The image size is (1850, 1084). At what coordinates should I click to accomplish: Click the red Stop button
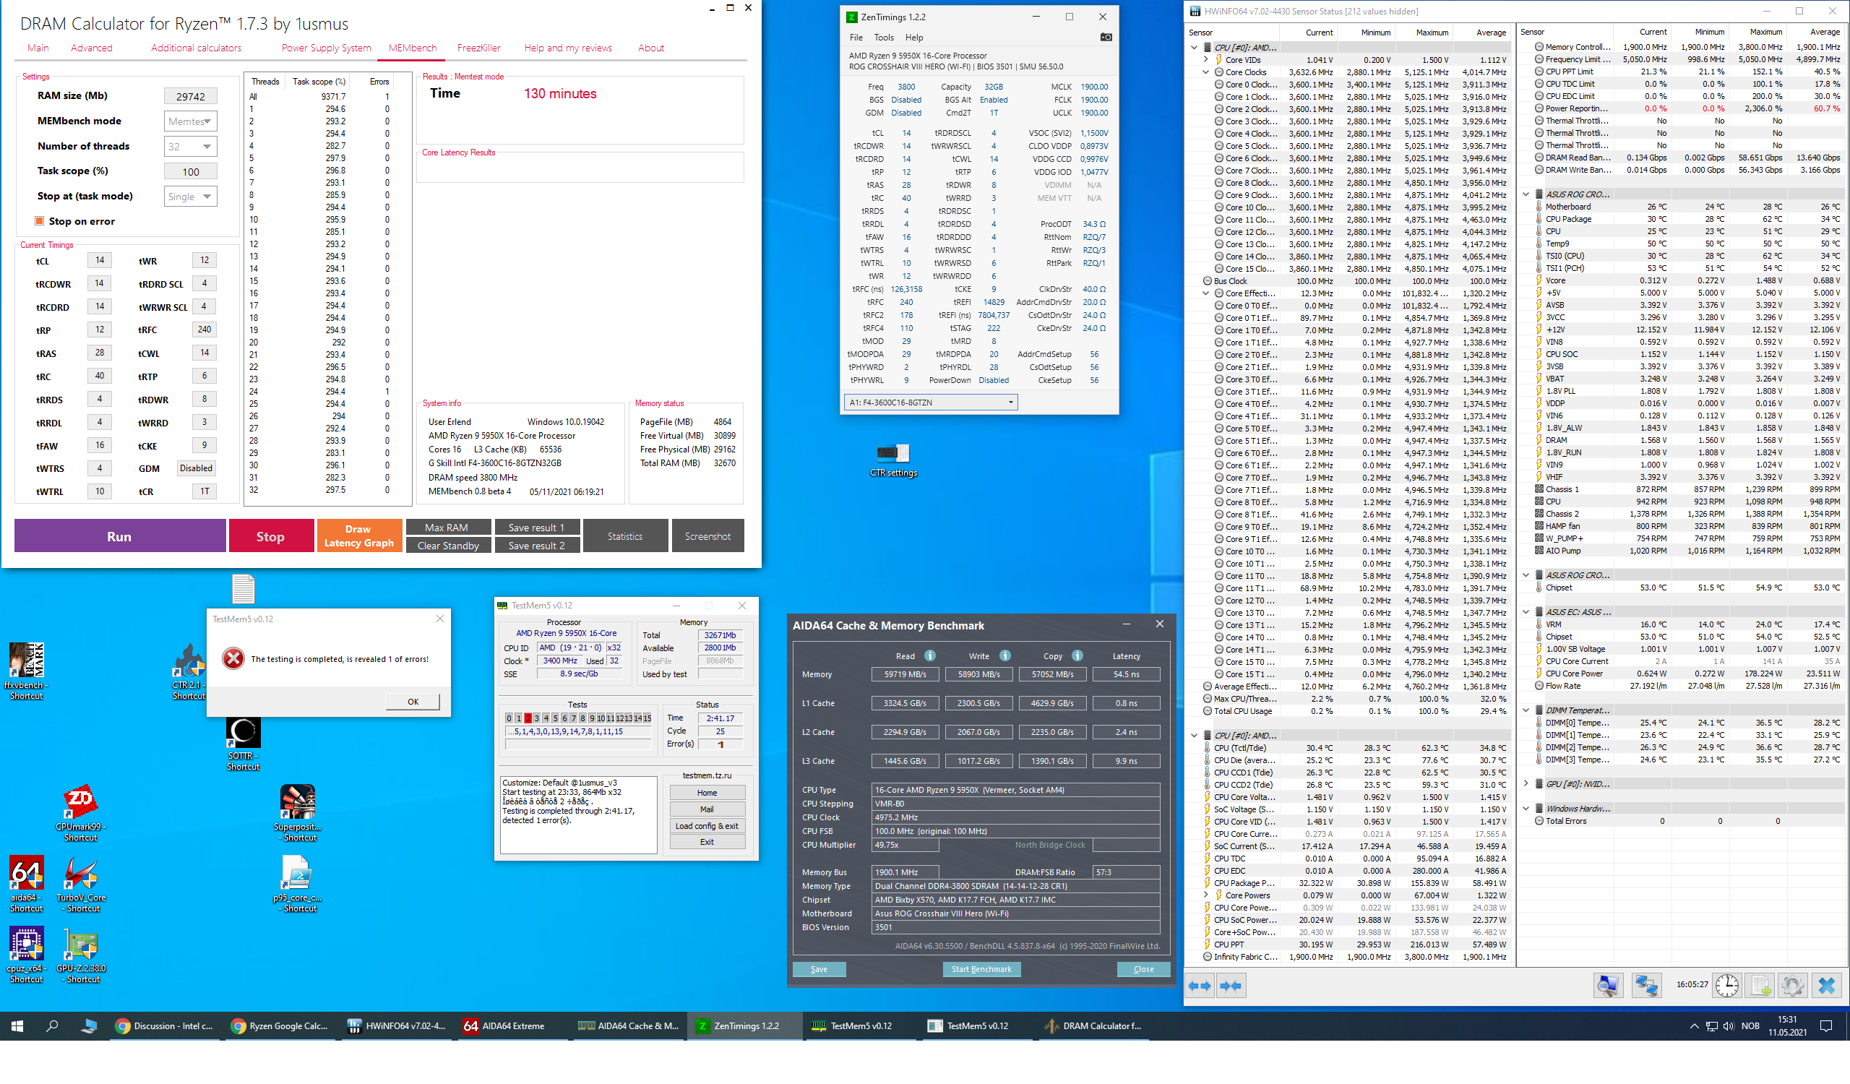tap(270, 535)
